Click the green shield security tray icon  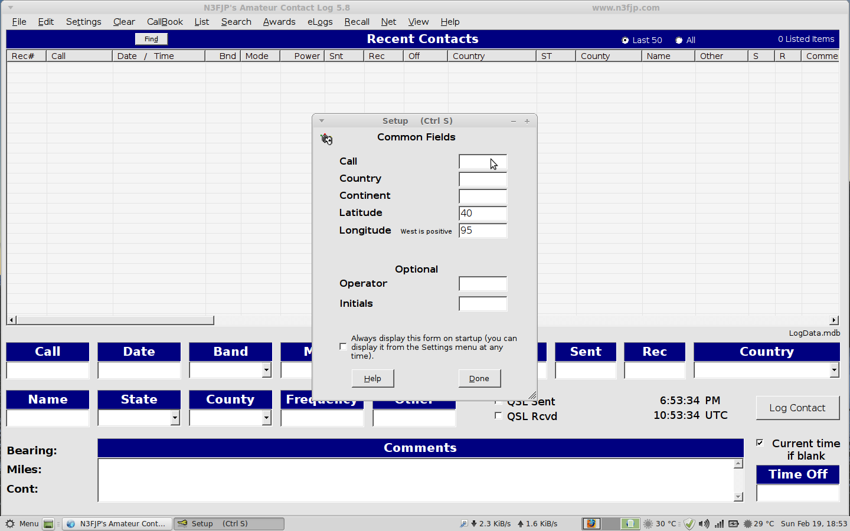(689, 523)
